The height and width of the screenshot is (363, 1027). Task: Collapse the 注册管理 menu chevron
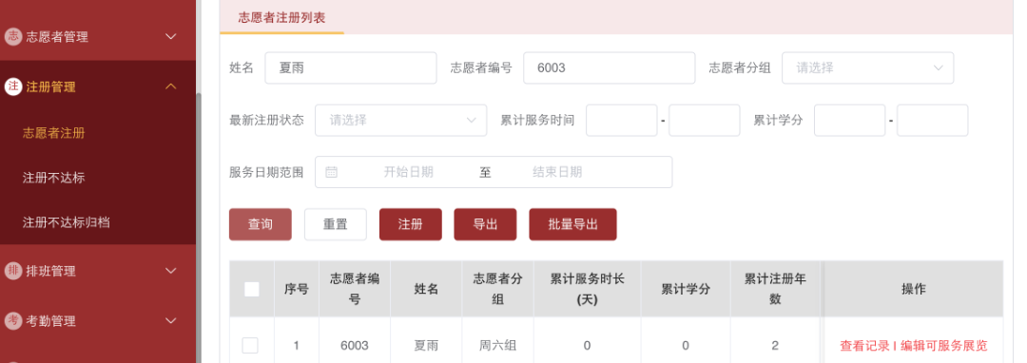171,86
